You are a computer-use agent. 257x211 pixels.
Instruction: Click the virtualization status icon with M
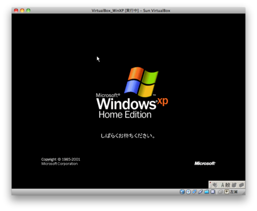click(x=212, y=192)
